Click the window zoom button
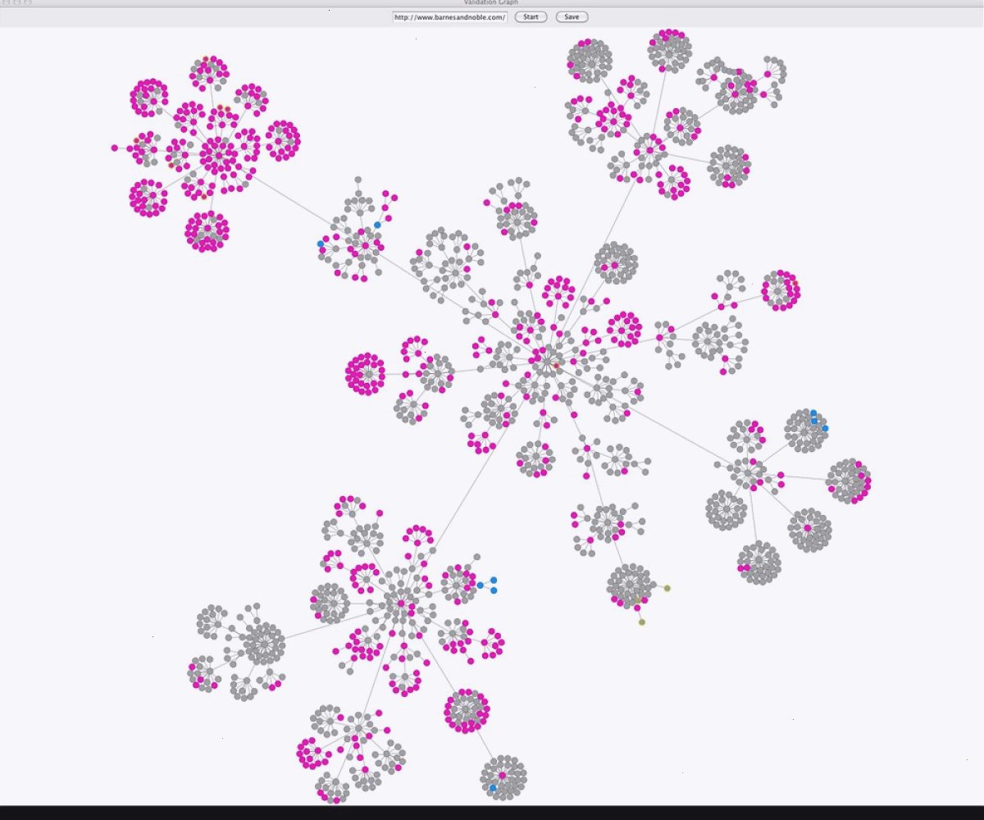Viewport: 984px width, 820px height. tap(27, 2)
